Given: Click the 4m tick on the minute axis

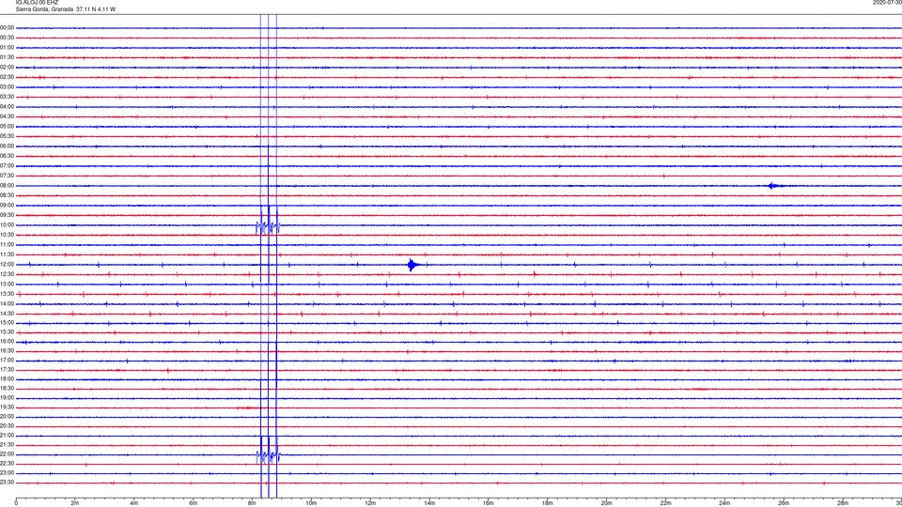Looking at the screenshot, I should pyautogui.click(x=134, y=503).
